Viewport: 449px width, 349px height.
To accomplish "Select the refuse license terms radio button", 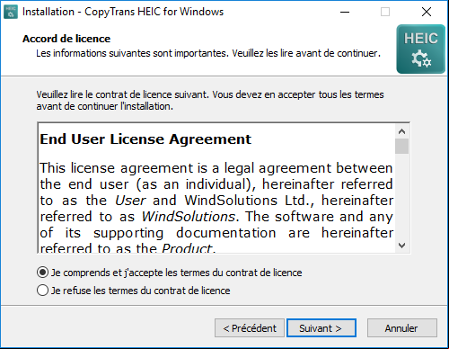I will coord(42,291).
